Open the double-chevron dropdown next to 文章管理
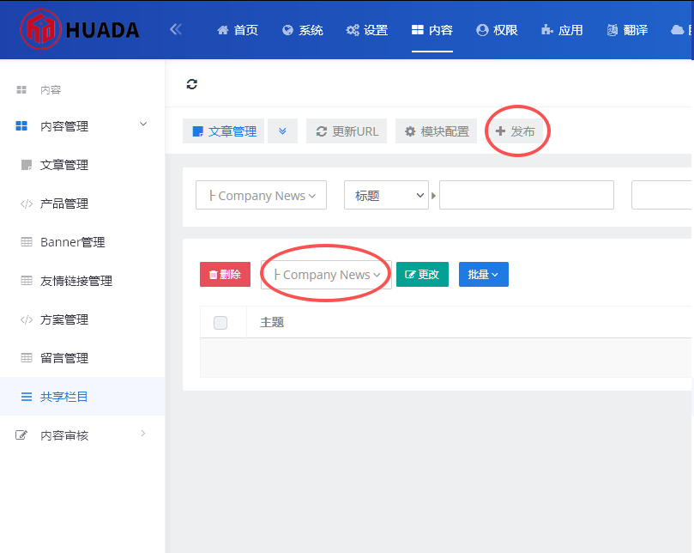 (x=282, y=131)
